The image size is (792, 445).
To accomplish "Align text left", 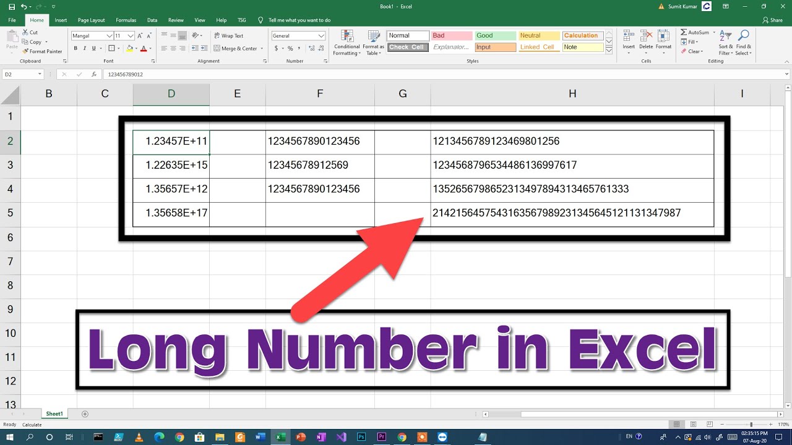I will click(x=164, y=48).
